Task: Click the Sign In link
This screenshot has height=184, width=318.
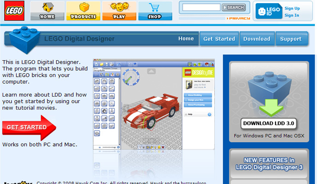Action: [292, 15]
